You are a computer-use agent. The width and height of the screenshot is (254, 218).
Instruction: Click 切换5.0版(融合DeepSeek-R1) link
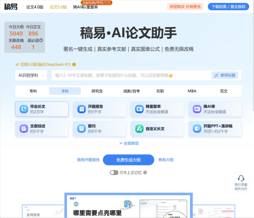46,64
